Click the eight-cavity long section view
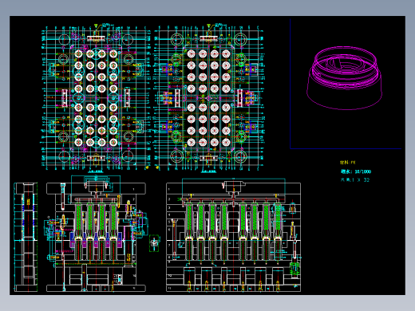 click(x=234, y=235)
